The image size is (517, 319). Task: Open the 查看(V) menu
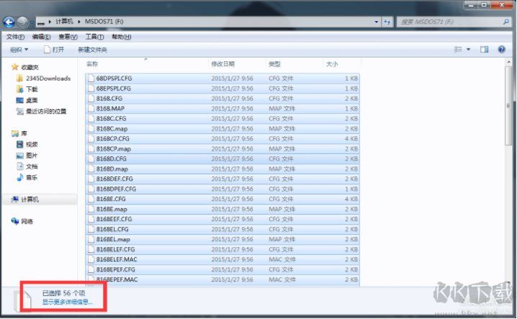point(68,37)
